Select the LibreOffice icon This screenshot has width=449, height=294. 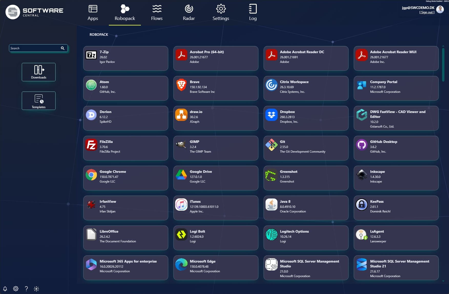91,234
